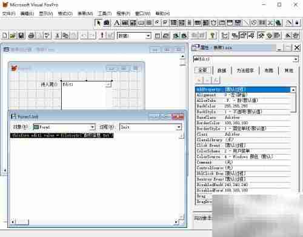The image size is (303, 237).
Task: Click the Timer control tool icon
Action: 214,22
